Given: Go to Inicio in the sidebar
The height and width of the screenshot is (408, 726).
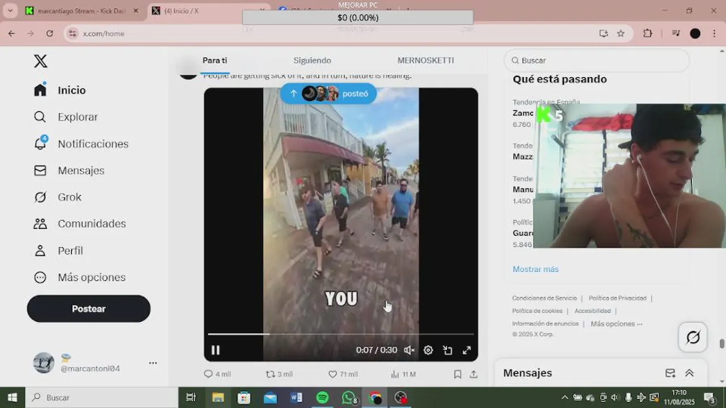Looking at the screenshot, I should point(60,90).
